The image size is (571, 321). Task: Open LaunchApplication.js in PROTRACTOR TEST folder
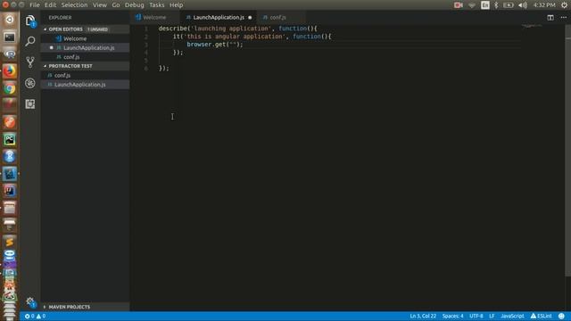[x=79, y=85]
